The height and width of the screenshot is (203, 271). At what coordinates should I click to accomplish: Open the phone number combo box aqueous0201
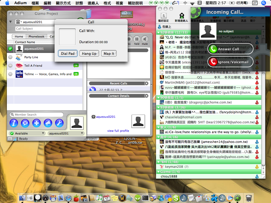[x=35, y=22]
